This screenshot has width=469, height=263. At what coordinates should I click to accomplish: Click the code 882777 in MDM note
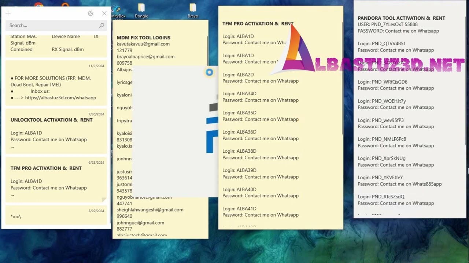click(125, 229)
